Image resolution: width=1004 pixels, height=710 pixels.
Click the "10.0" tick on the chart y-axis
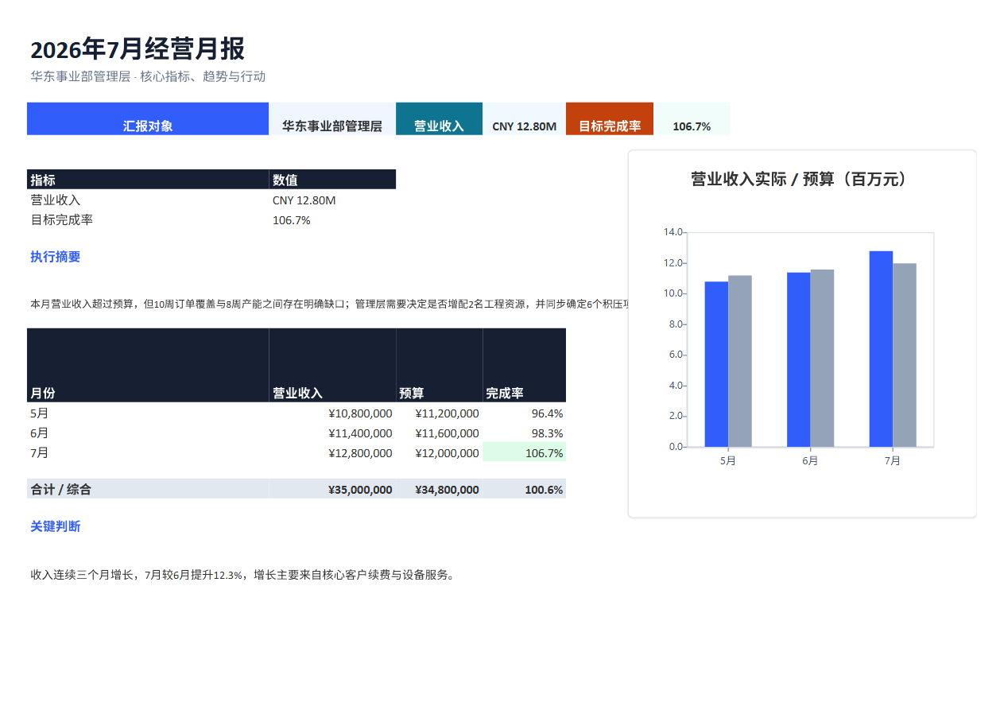pyautogui.click(x=673, y=293)
